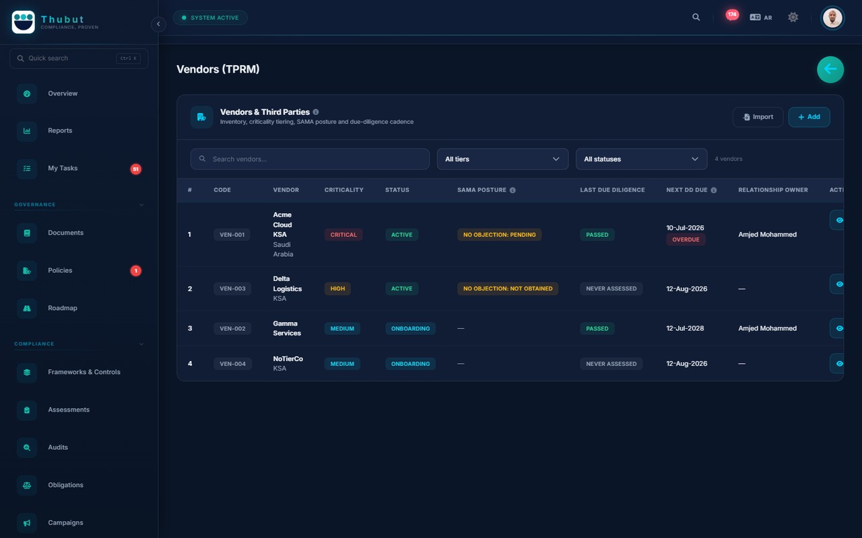Open the notifications bell with 174 badge
The width and height of the screenshot is (862, 538).
(x=731, y=15)
